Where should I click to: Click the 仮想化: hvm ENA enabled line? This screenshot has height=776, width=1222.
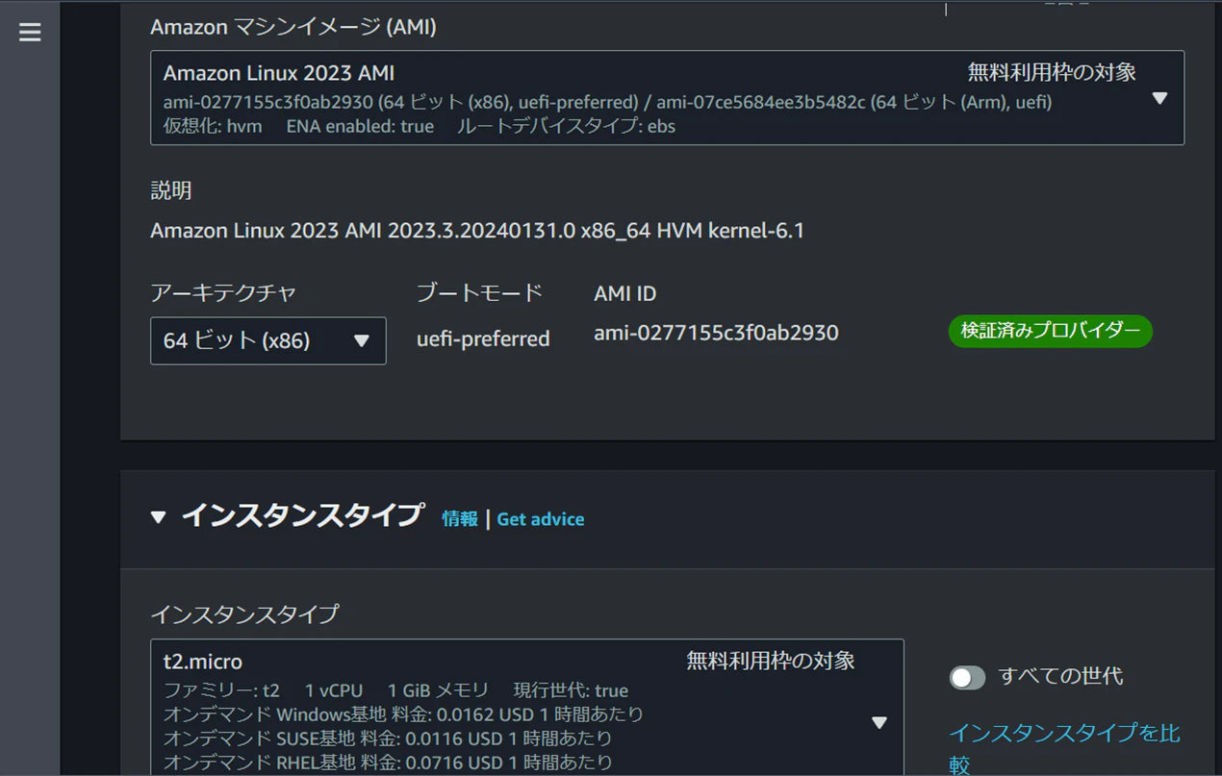420,126
